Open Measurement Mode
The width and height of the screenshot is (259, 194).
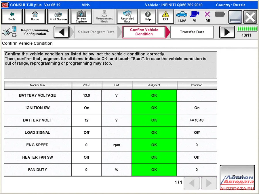104,16
